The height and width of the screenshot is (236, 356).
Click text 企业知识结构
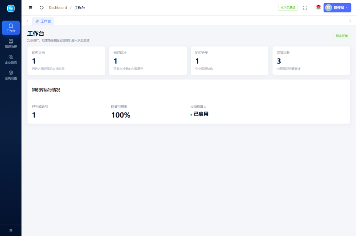click(204, 69)
